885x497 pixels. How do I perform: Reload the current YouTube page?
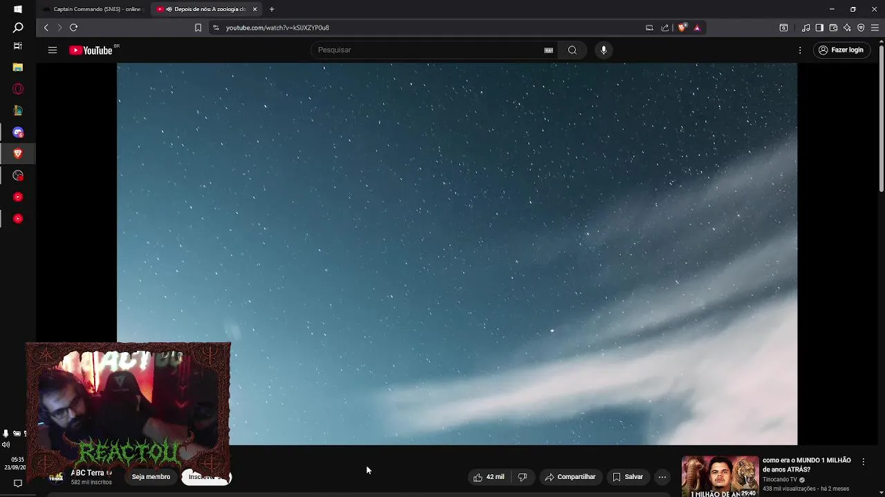73,28
